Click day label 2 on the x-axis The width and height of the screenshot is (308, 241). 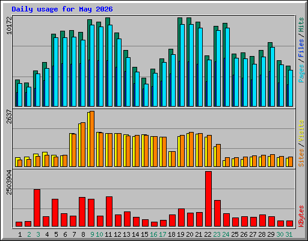29,234
